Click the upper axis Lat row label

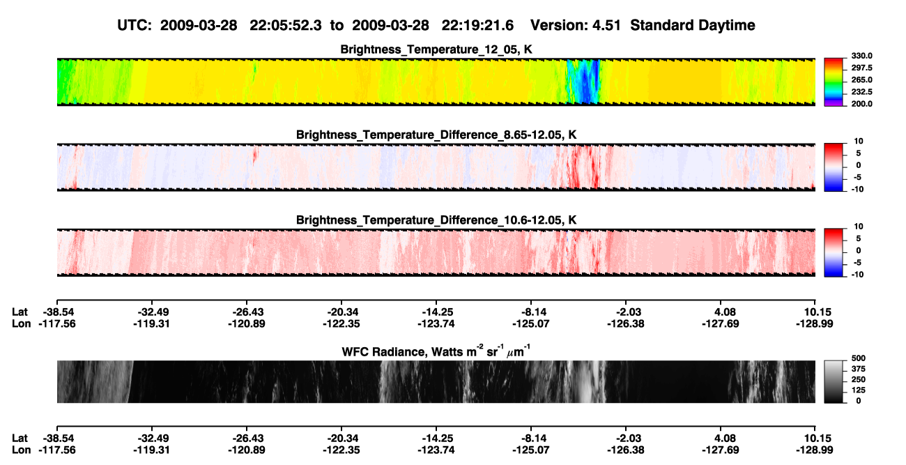coord(20,312)
